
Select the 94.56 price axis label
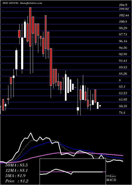coord(123,48)
